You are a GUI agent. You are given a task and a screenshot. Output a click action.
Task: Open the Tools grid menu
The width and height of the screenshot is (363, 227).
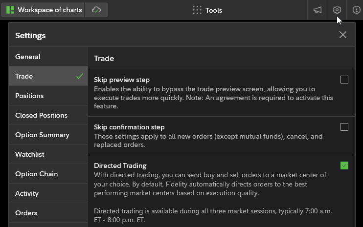point(207,10)
